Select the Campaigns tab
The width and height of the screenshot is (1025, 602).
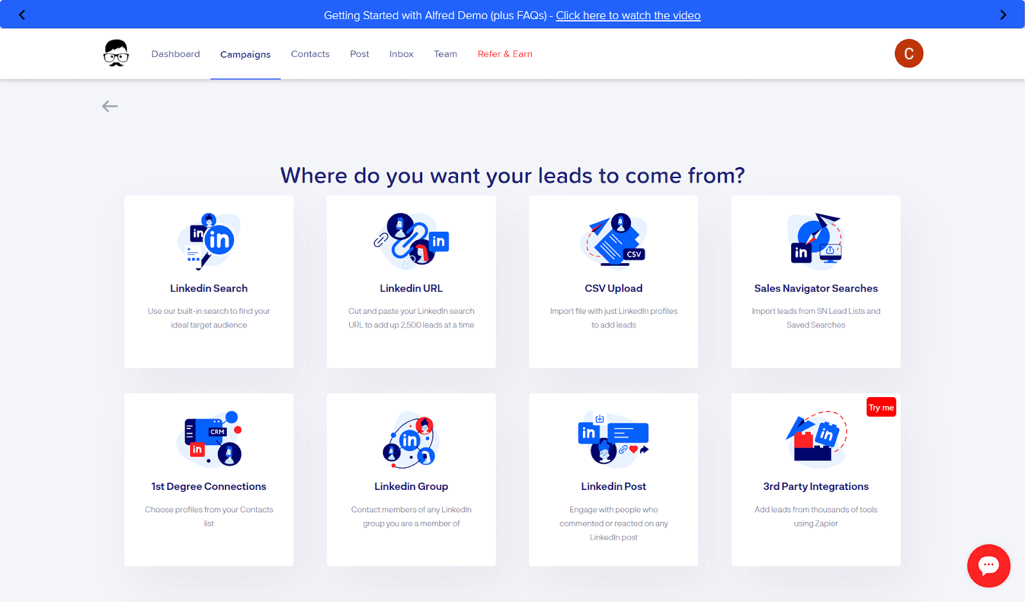coord(245,54)
